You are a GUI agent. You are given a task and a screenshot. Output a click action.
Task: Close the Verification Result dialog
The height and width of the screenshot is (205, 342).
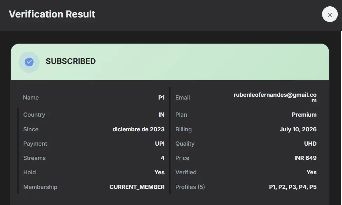tap(329, 14)
